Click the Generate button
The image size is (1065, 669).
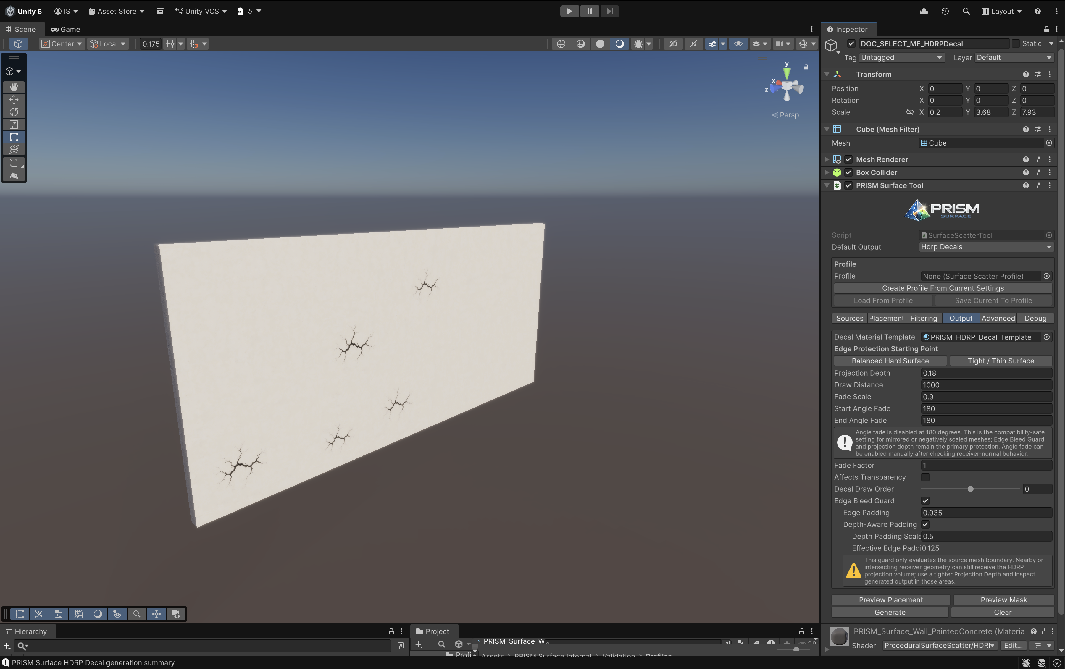(x=890, y=613)
